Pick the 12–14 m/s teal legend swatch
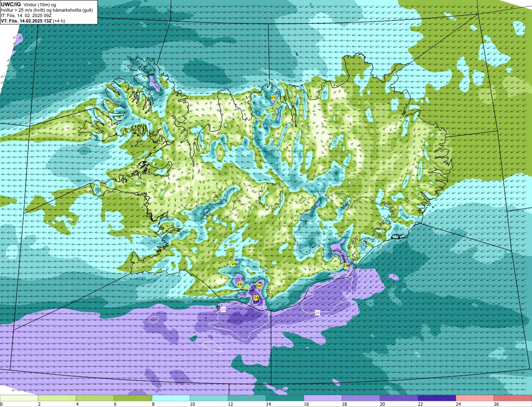532x407 pixels. coord(247,398)
